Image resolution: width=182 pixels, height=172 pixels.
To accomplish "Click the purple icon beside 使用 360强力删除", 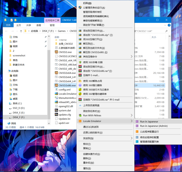I will pyautogui.click(x=80, y=85).
